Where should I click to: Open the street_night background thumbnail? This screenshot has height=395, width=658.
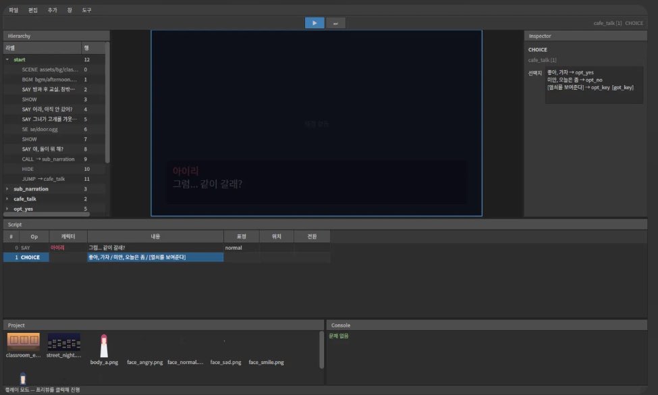click(x=64, y=342)
